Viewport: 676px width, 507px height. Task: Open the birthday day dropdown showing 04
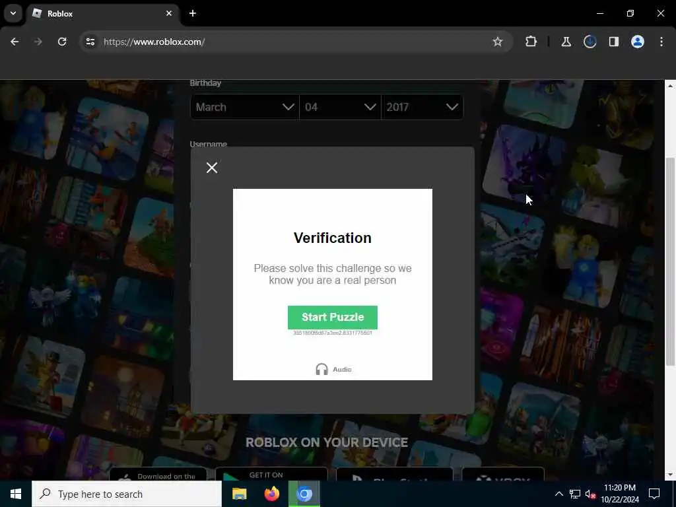coord(340,107)
